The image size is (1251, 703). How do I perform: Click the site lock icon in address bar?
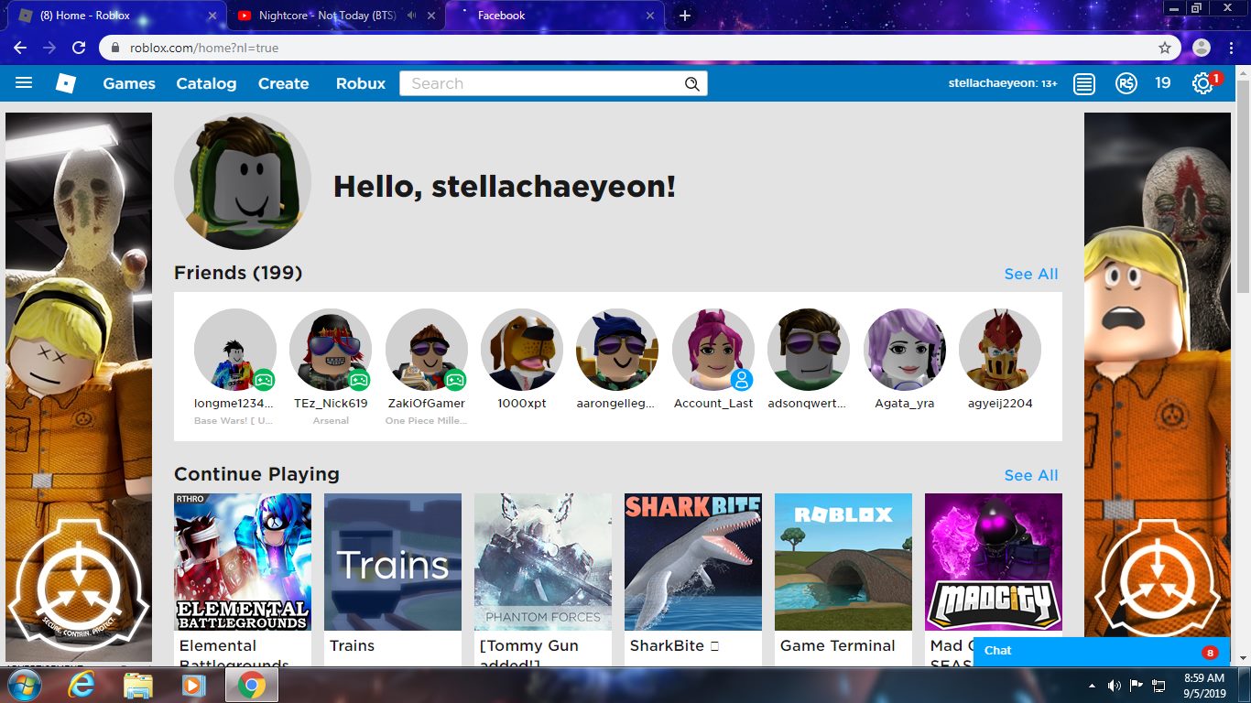click(115, 48)
